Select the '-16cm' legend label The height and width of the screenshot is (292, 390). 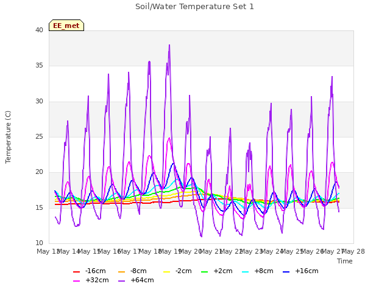(95, 271)
